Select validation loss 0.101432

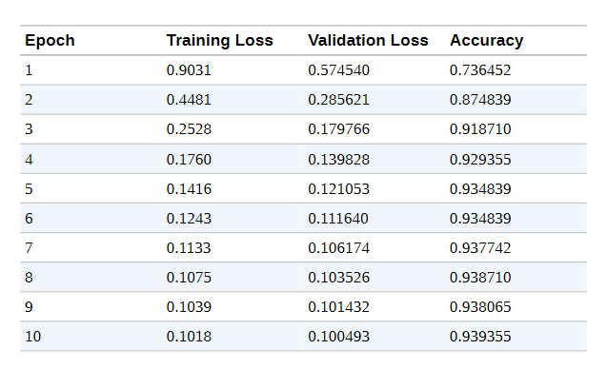point(338,307)
